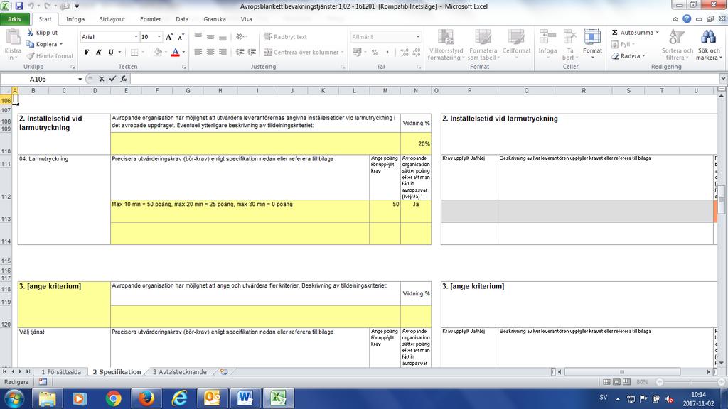
Task: Align text to the vertical middle
Action: (210, 36)
